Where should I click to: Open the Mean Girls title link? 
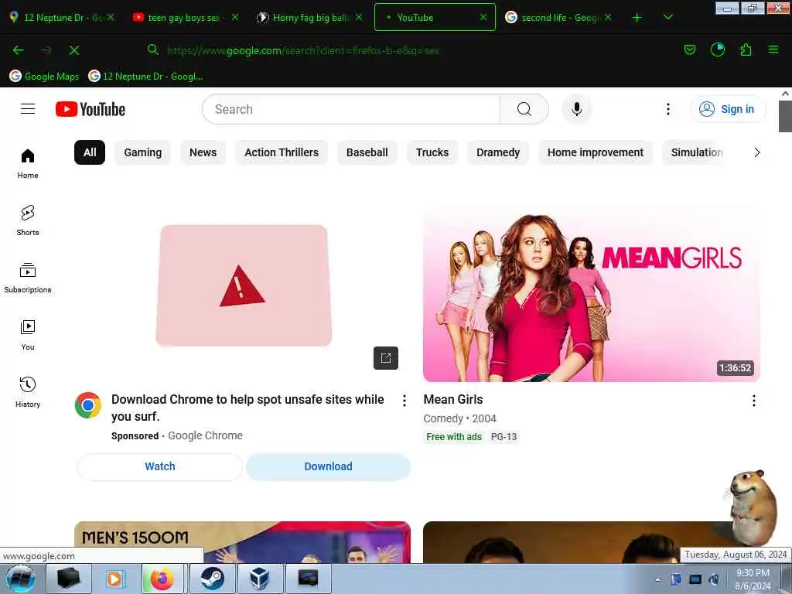click(x=453, y=400)
